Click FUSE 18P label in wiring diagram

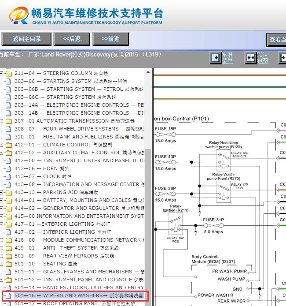pyautogui.click(x=165, y=129)
